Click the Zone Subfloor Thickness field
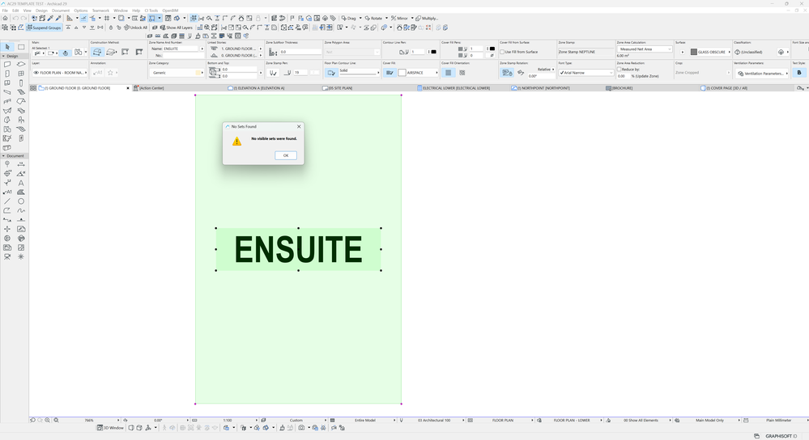The image size is (809, 440). pos(300,52)
